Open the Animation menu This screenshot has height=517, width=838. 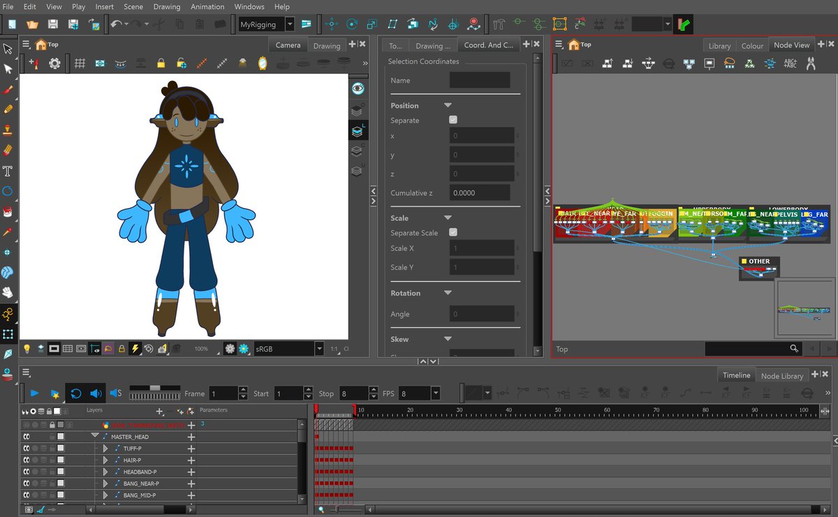(x=207, y=6)
